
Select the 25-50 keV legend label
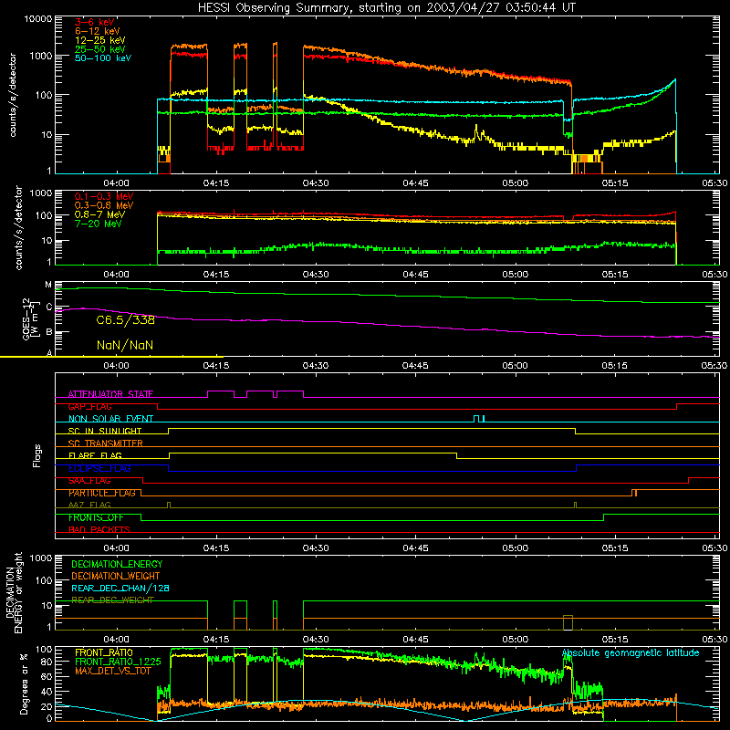pos(100,49)
